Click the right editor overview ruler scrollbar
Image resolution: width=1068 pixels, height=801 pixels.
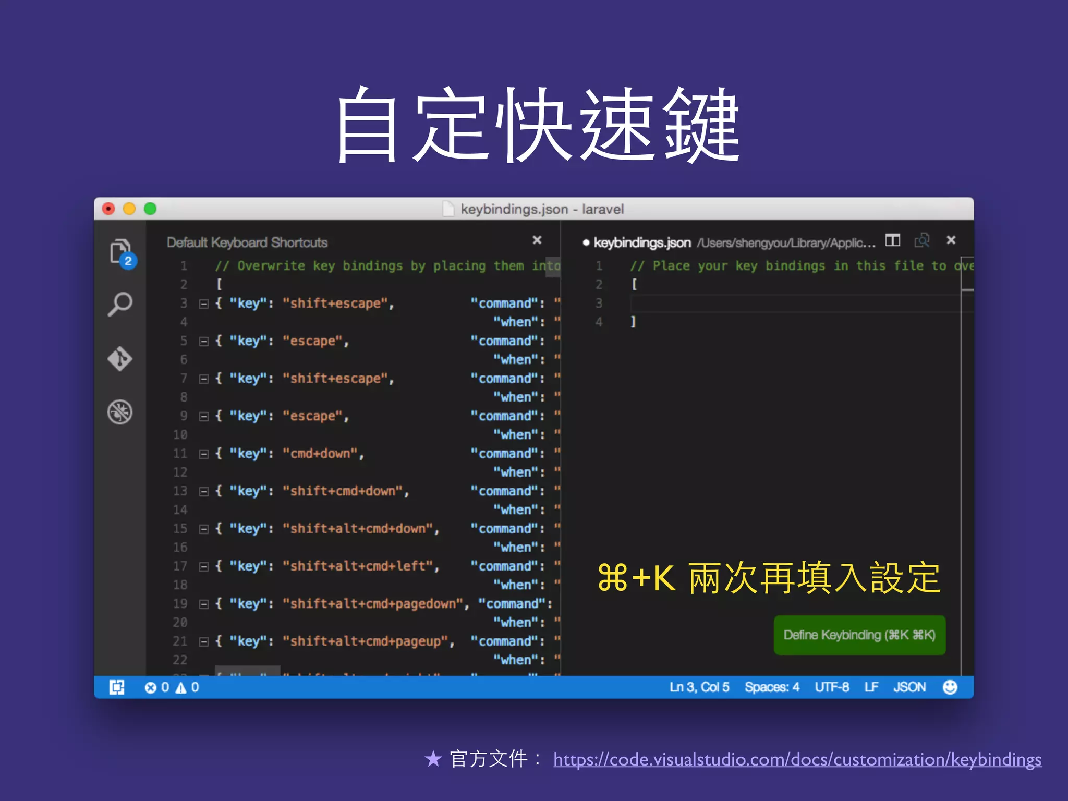[967, 466]
